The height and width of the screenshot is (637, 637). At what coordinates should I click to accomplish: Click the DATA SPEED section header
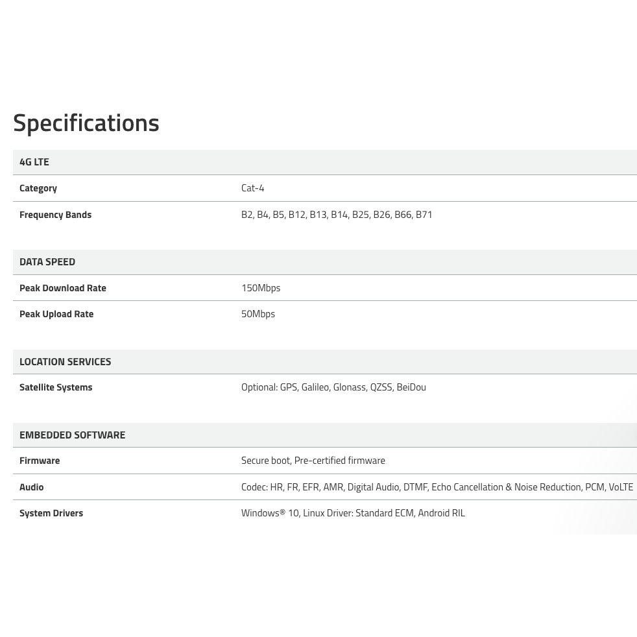(47, 261)
